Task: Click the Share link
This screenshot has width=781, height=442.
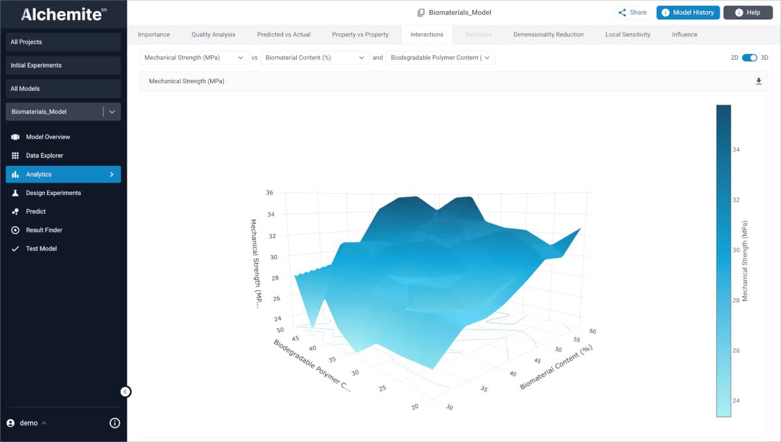Action: click(632, 12)
